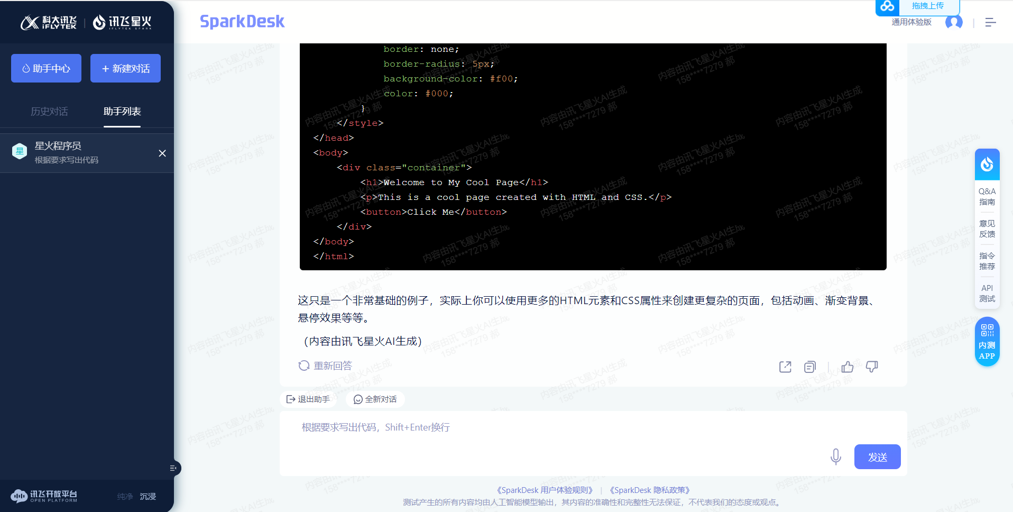Click the 通用体验版 label
Screen dimensions: 1013x512
click(911, 22)
